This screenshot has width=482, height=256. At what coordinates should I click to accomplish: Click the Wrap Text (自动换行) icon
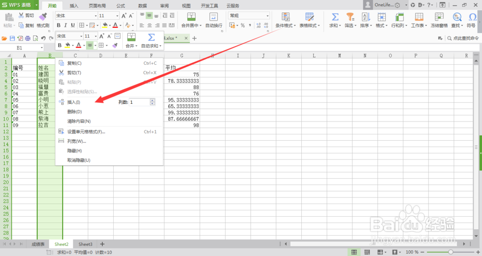214,17
